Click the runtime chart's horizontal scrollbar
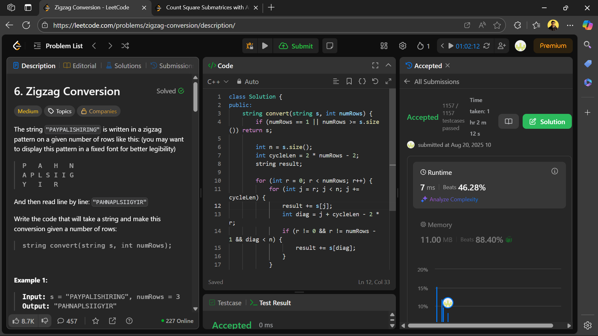Screen dimensions: 598x336 pos(480,326)
